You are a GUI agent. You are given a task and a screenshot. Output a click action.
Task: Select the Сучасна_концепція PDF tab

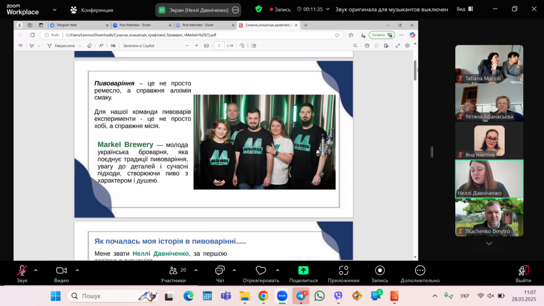[x=268, y=25]
